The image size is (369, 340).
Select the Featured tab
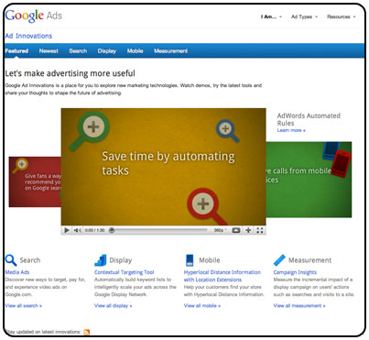(x=16, y=51)
